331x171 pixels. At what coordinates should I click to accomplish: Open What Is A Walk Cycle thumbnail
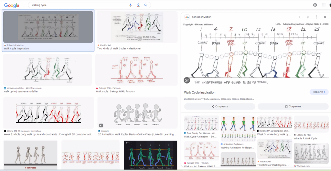(x=311, y=124)
